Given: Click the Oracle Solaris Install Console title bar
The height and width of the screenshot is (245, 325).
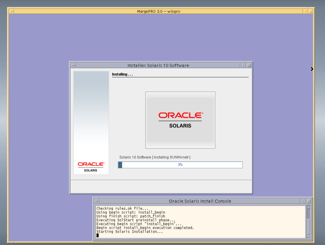Looking at the screenshot, I should click(x=200, y=201).
